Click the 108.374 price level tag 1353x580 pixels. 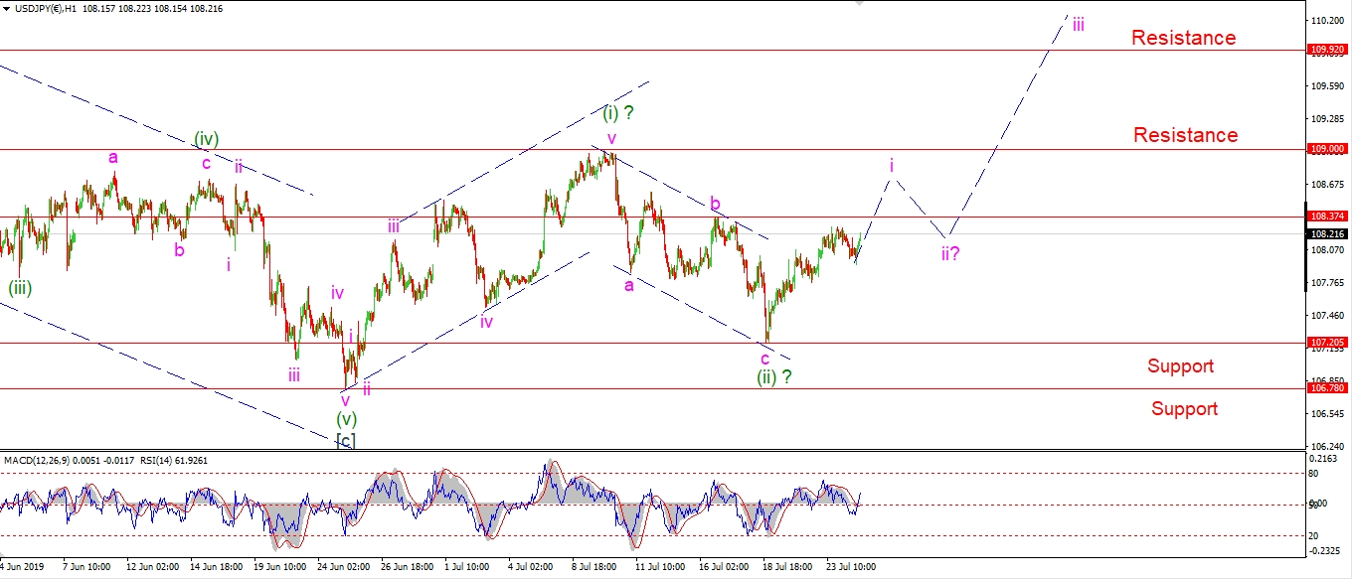(1328, 216)
